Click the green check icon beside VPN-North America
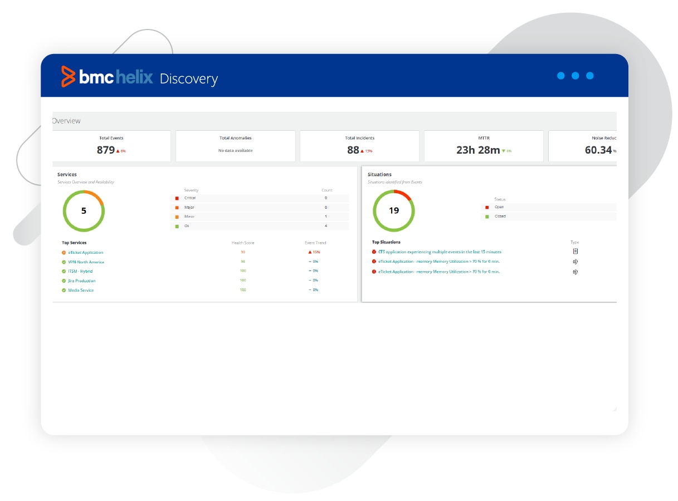 (64, 262)
